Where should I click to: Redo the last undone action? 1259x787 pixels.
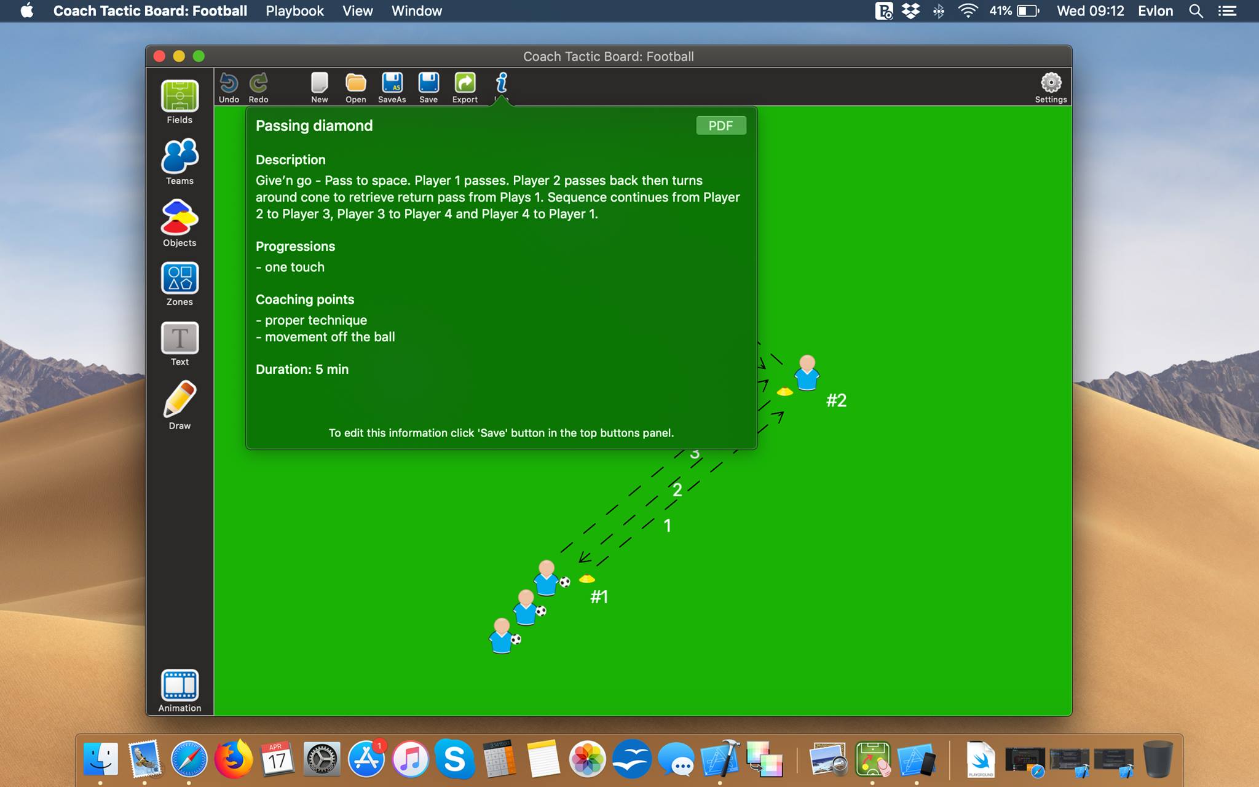coord(259,88)
